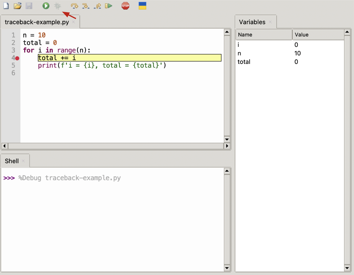
Task: Select the traceback-example.py editor tab
Action: pyautogui.click(x=37, y=22)
